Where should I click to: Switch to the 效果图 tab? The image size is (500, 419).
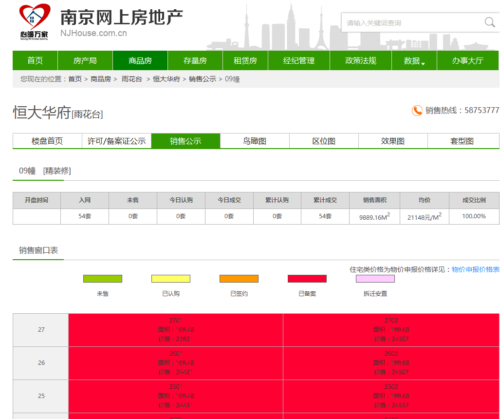[393, 141]
